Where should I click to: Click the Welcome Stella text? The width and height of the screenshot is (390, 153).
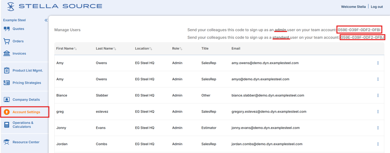pos(353,7)
